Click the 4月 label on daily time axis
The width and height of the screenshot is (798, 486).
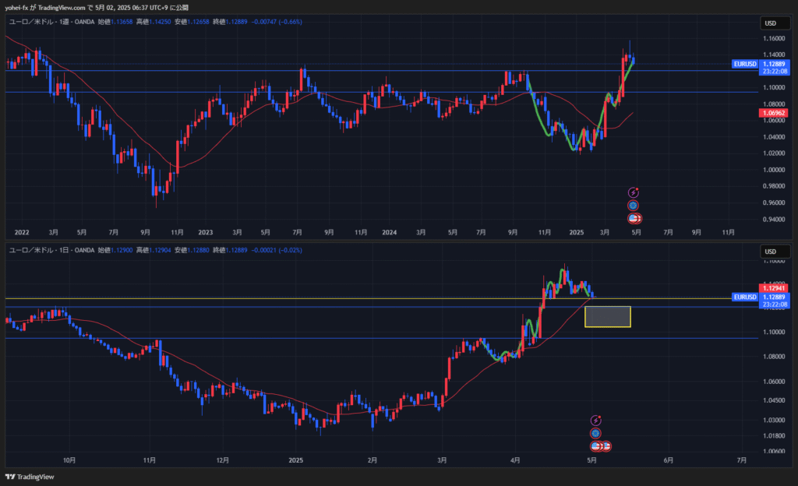coord(515,460)
